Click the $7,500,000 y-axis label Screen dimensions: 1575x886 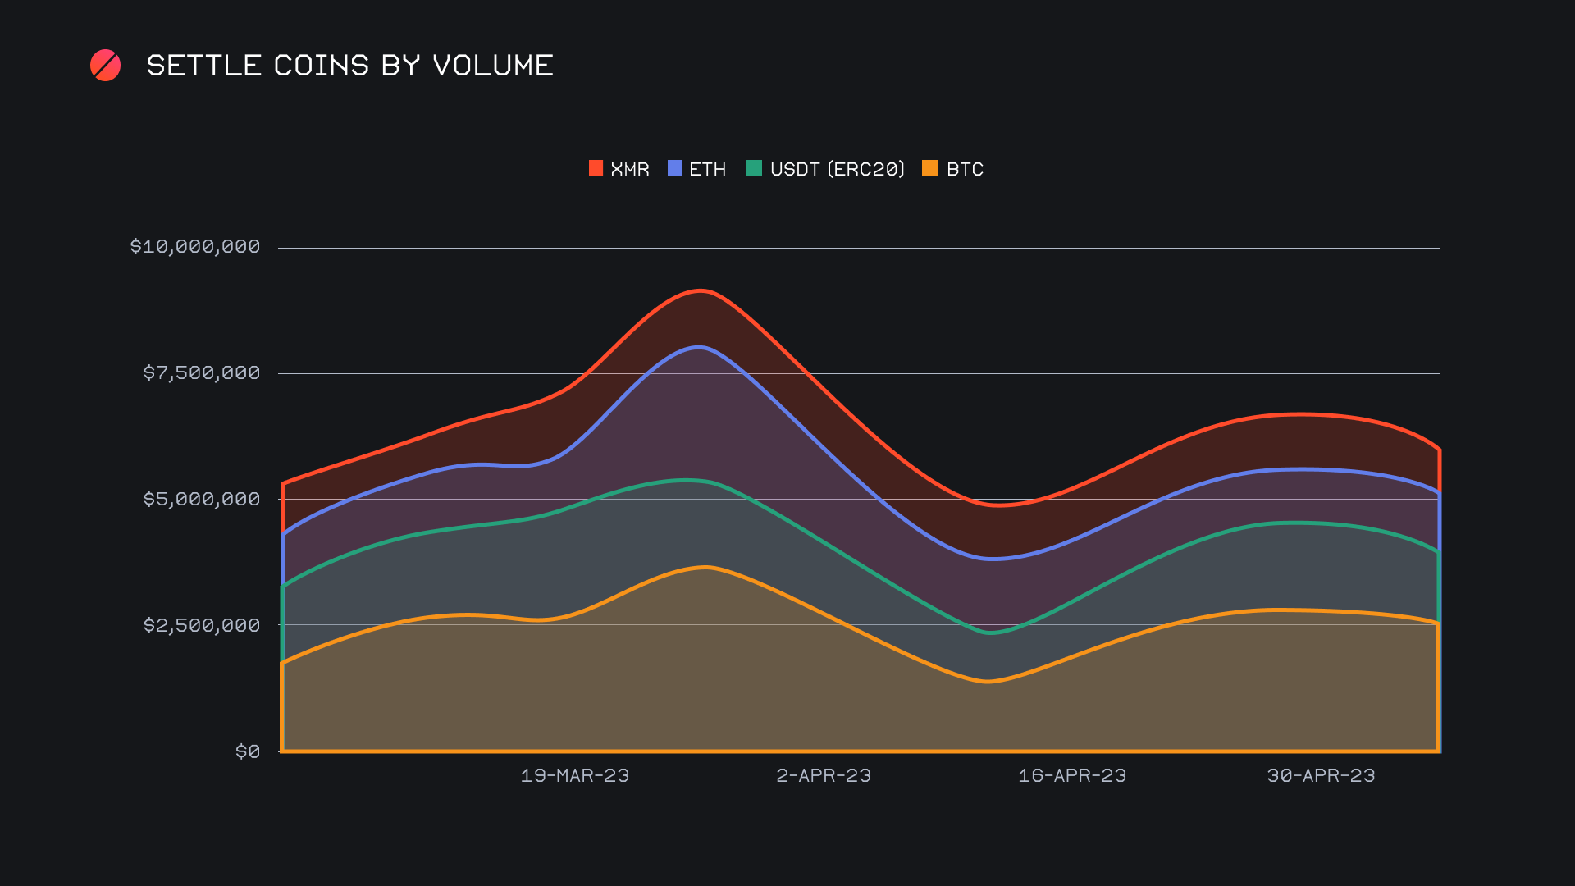click(202, 373)
